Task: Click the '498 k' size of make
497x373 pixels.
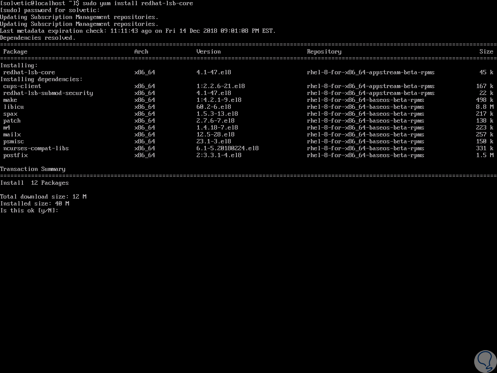Action: [x=484, y=100]
